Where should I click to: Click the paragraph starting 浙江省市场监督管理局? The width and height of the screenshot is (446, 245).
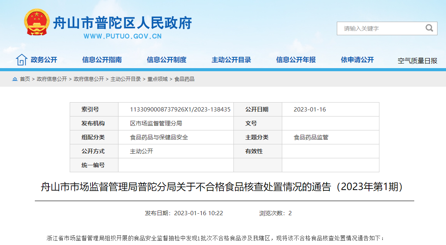point(215,238)
